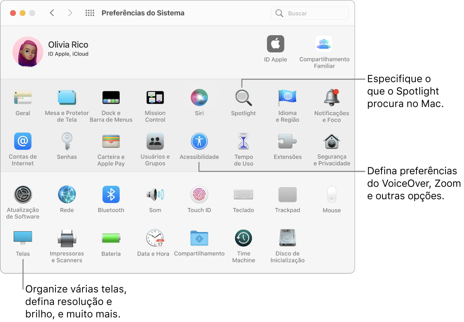Viewport: 464px width, 322px height.
Task: Open Atualização de Software pane
Action: 23,194
